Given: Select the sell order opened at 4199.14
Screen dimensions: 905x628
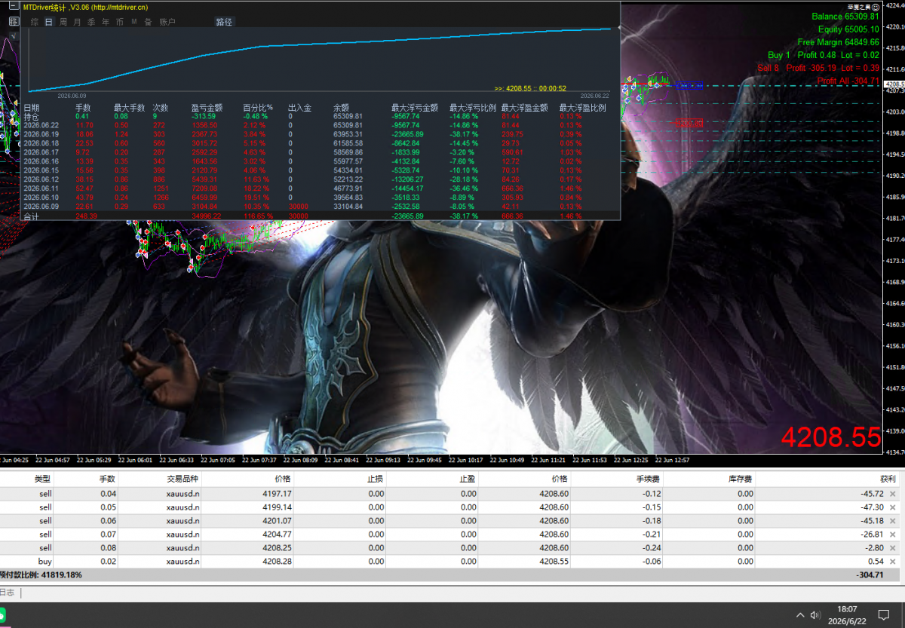Looking at the screenshot, I should pos(452,507).
